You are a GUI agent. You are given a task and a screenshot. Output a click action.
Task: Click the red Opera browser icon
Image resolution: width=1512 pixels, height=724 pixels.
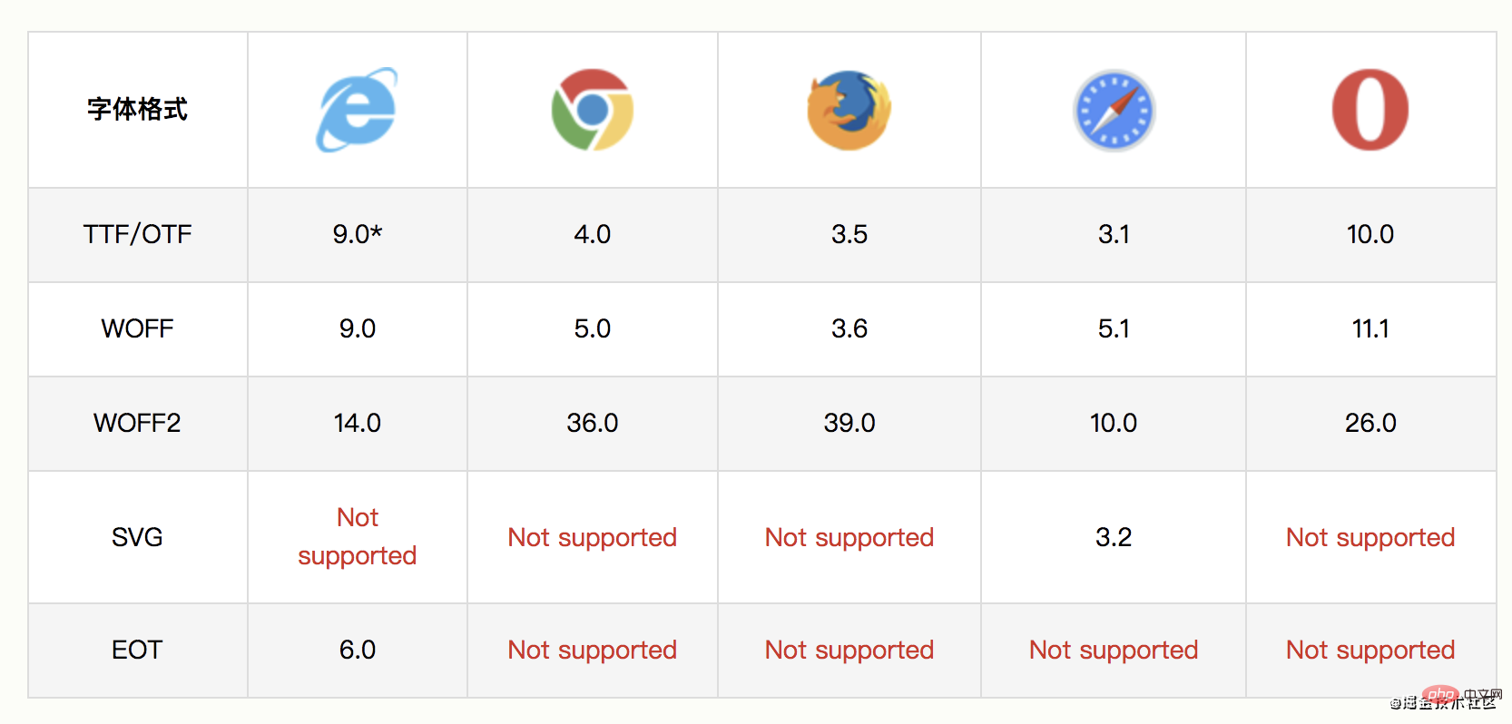1370,110
